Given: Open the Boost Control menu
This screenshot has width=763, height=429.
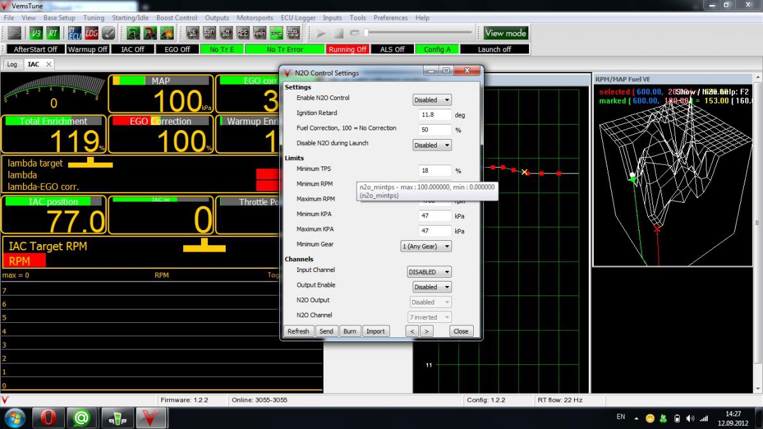Looking at the screenshot, I should [x=177, y=18].
